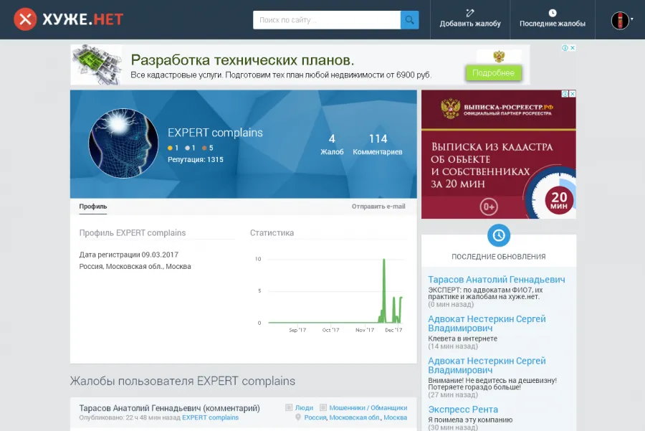The width and height of the screenshot is (645, 431).
Task: Click the ХУЖЕ.НЕТ site title text
Action: (x=83, y=19)
